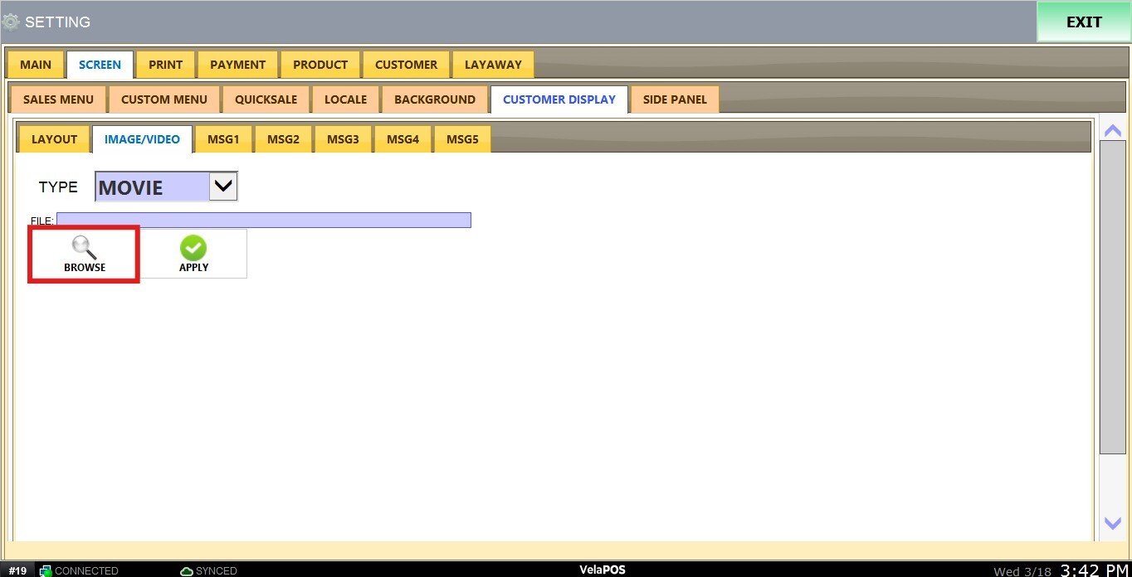Click the FILE path input field
The image size is (1132, 577).
[263, 220]
